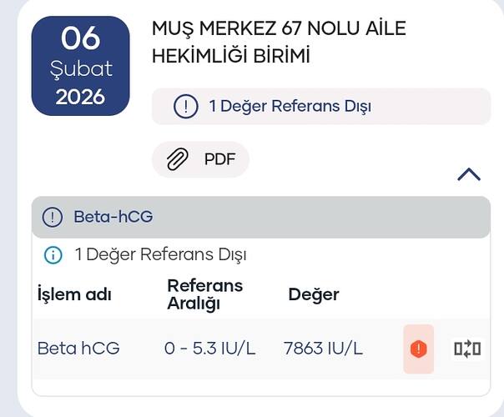Select the 'İşlem adı' column header

(x=74, y=294)
